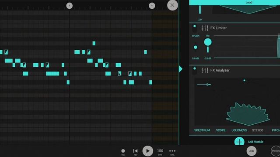
Task: Open FX Limiter mixer sliders icon
Action: 205,28
